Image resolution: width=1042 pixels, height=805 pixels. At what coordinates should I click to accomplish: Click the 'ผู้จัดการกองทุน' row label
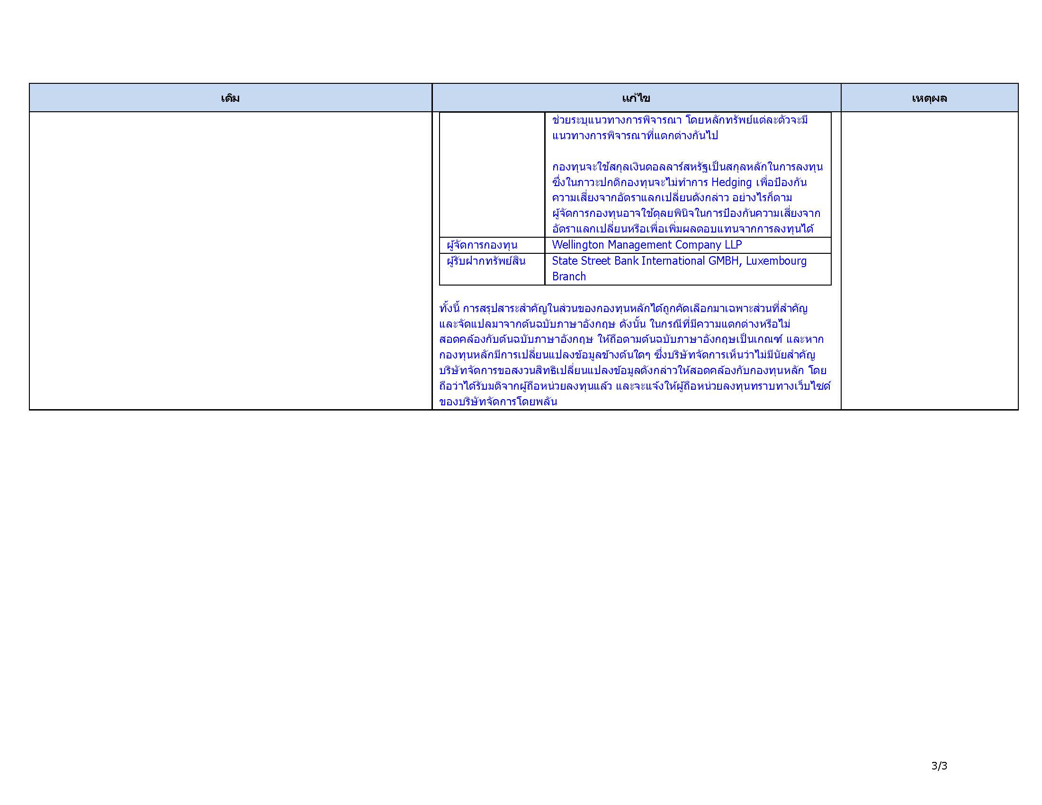pyautogui.click(x=482, y=245)
